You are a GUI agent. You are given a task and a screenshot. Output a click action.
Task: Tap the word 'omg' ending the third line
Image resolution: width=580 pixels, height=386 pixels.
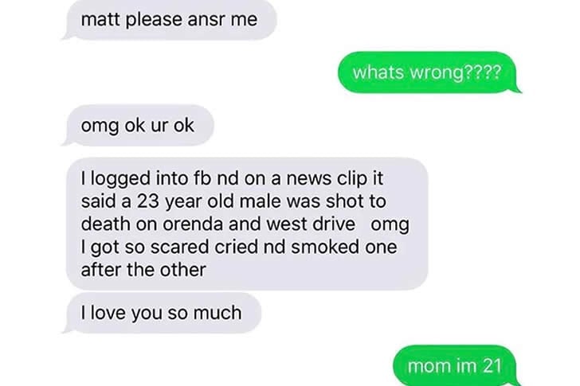[x=390, y=225]
